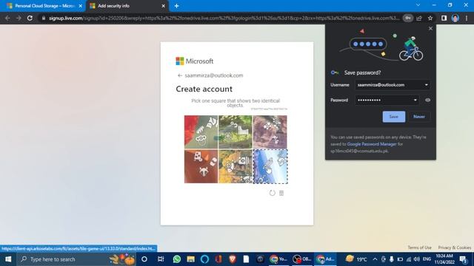The width and height of the screenshot is (474, 266).
Task: Close the Personal Cloud Storage tab
Action: tap(81, 6)
